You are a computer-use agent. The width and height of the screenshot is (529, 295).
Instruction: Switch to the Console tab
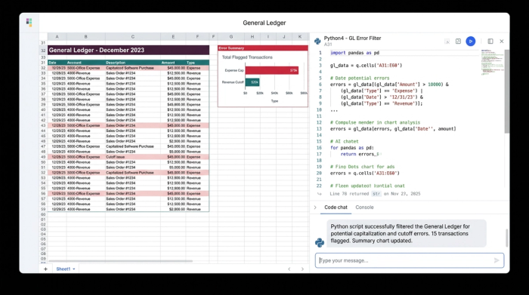(364, 207)
